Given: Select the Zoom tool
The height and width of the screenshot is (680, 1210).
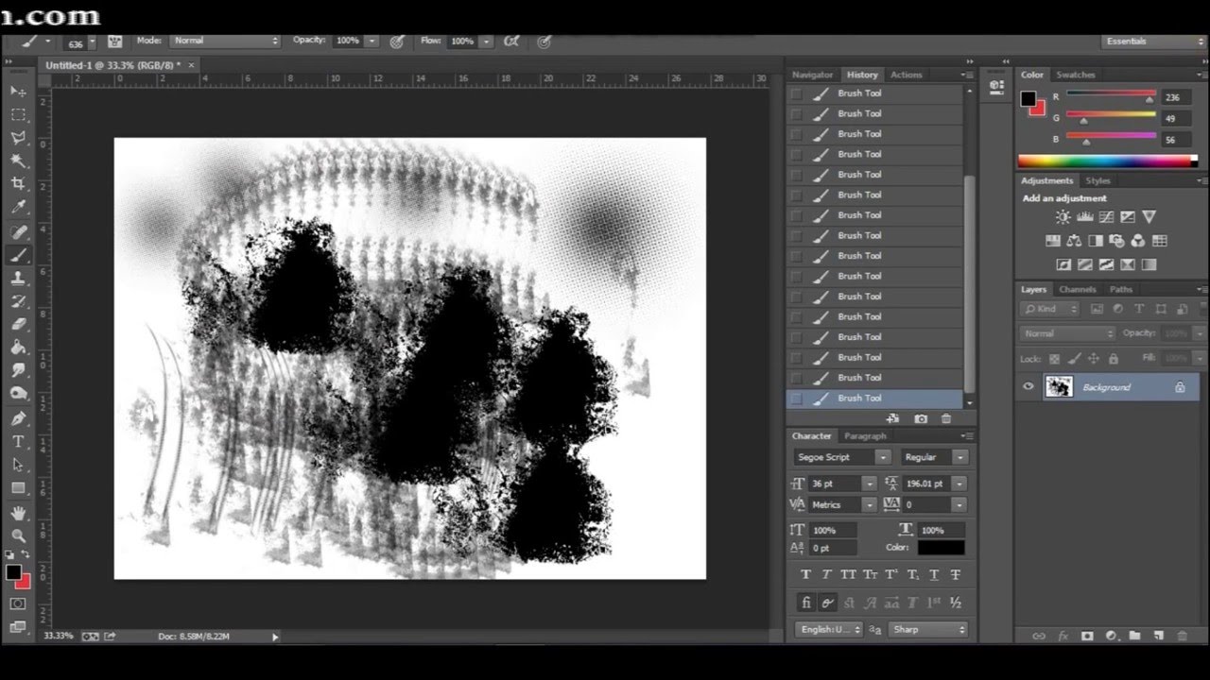Looking at the screenshot, I should click(x=18, y=535).
